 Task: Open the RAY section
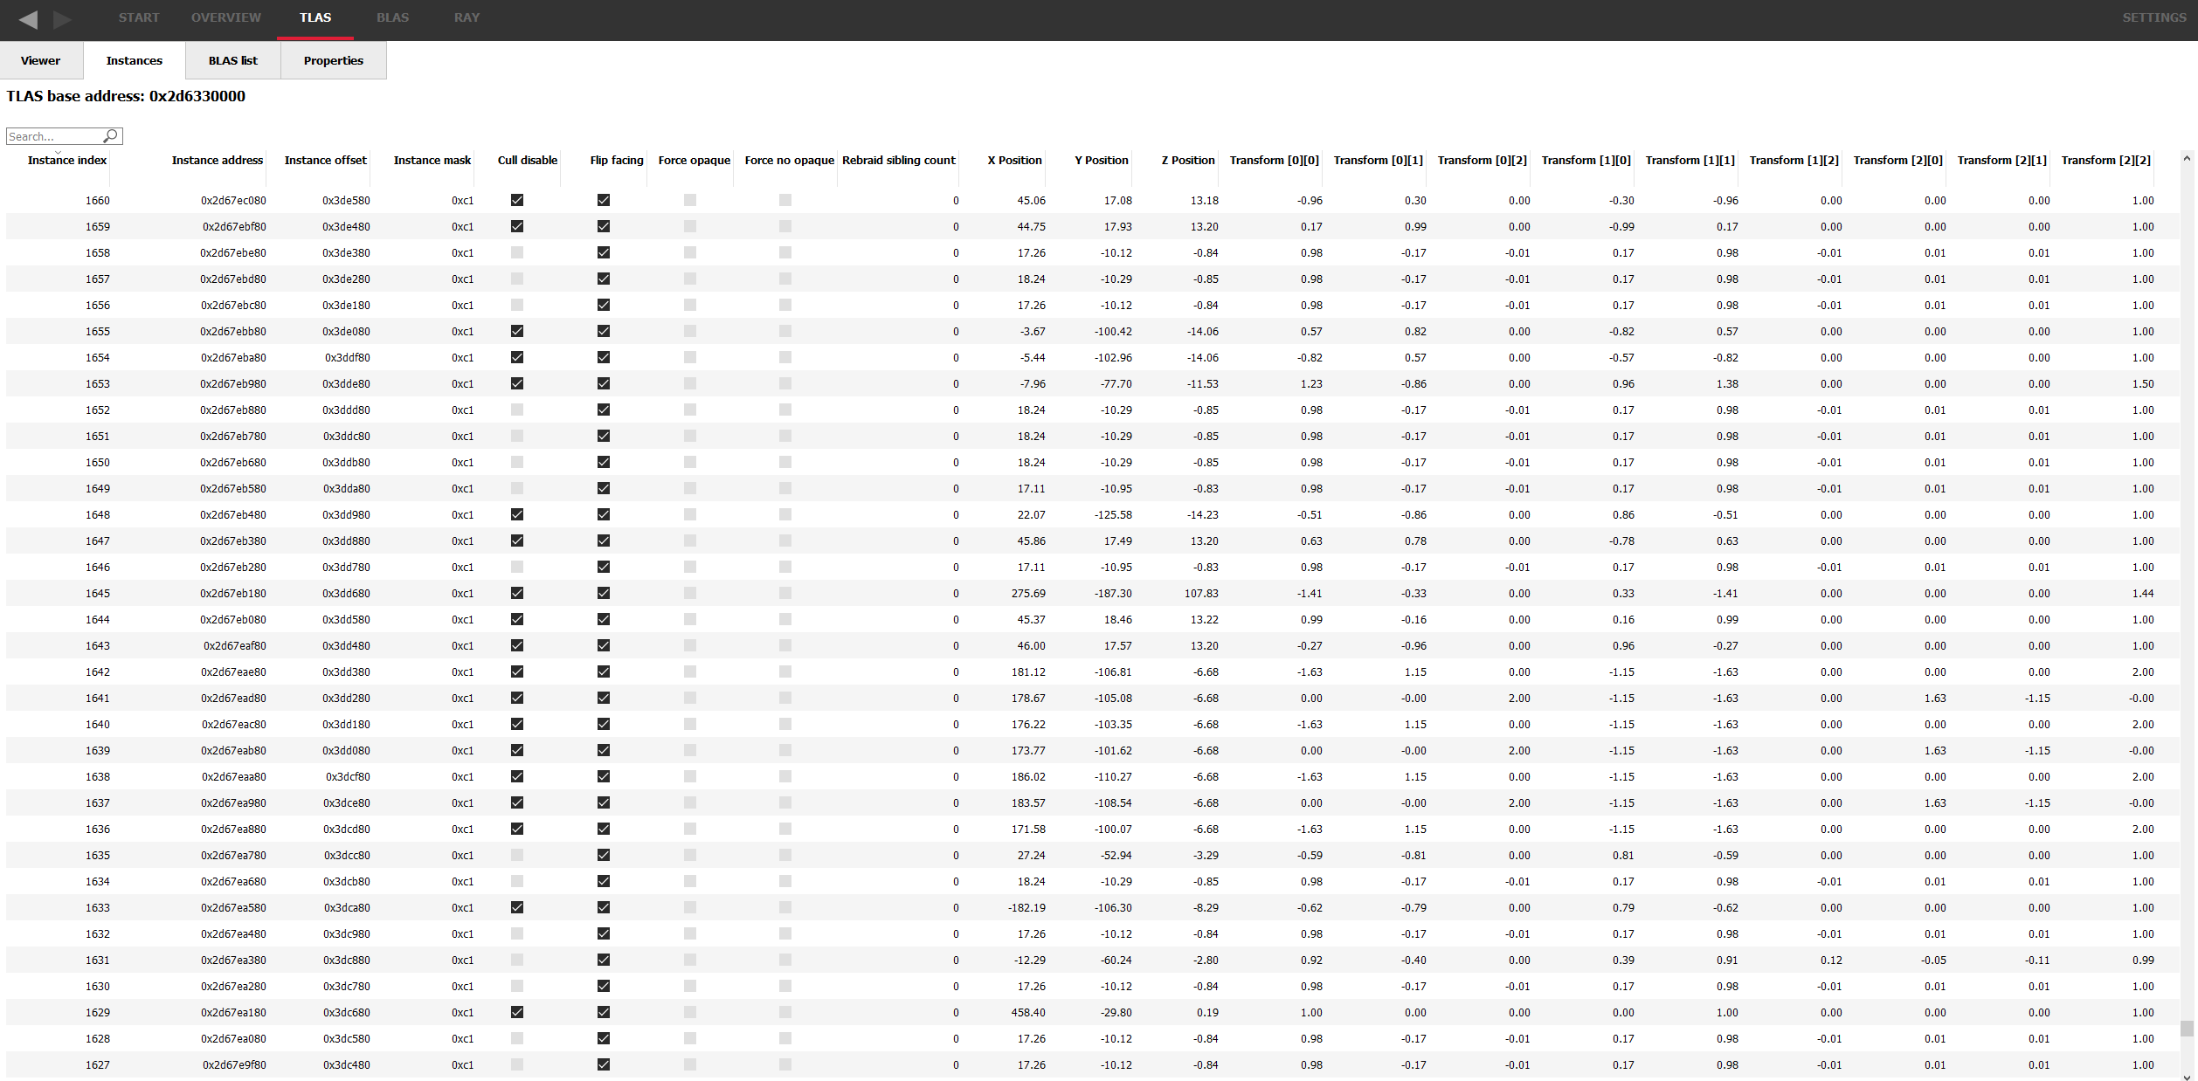(467, 17)
